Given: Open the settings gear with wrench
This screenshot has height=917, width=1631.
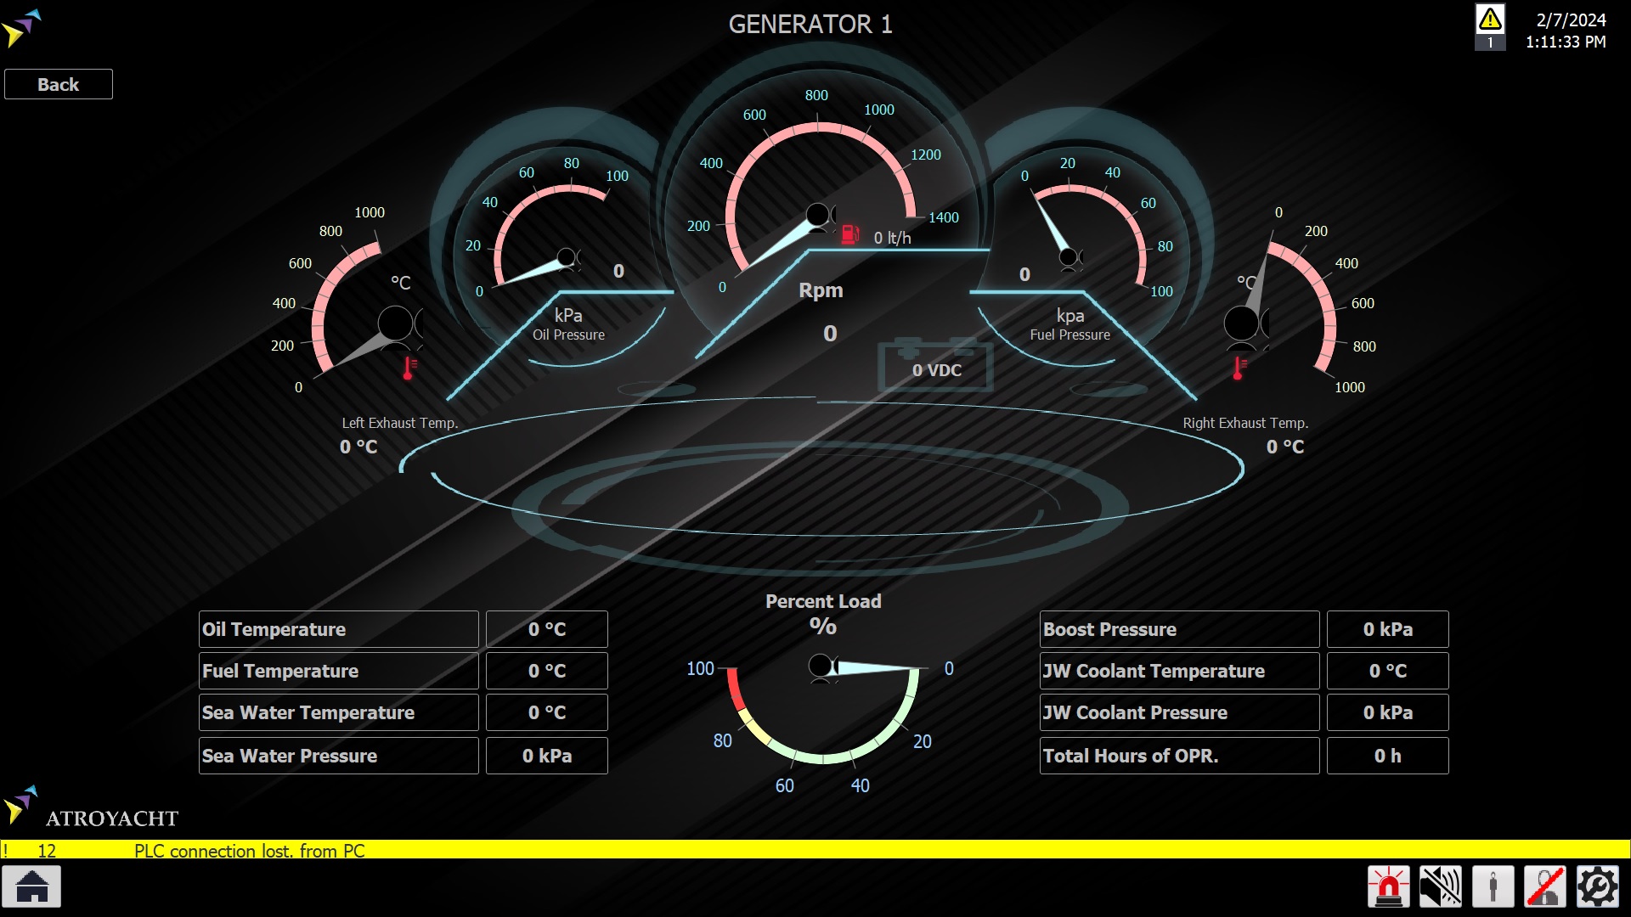Looking at the screenshot, I should click(1598, 887).
